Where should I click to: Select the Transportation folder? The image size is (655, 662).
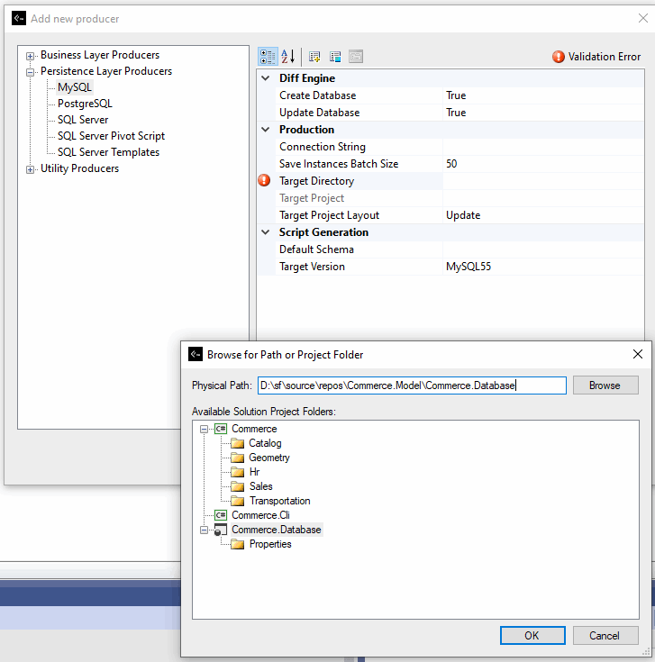[x=280, y=501]
